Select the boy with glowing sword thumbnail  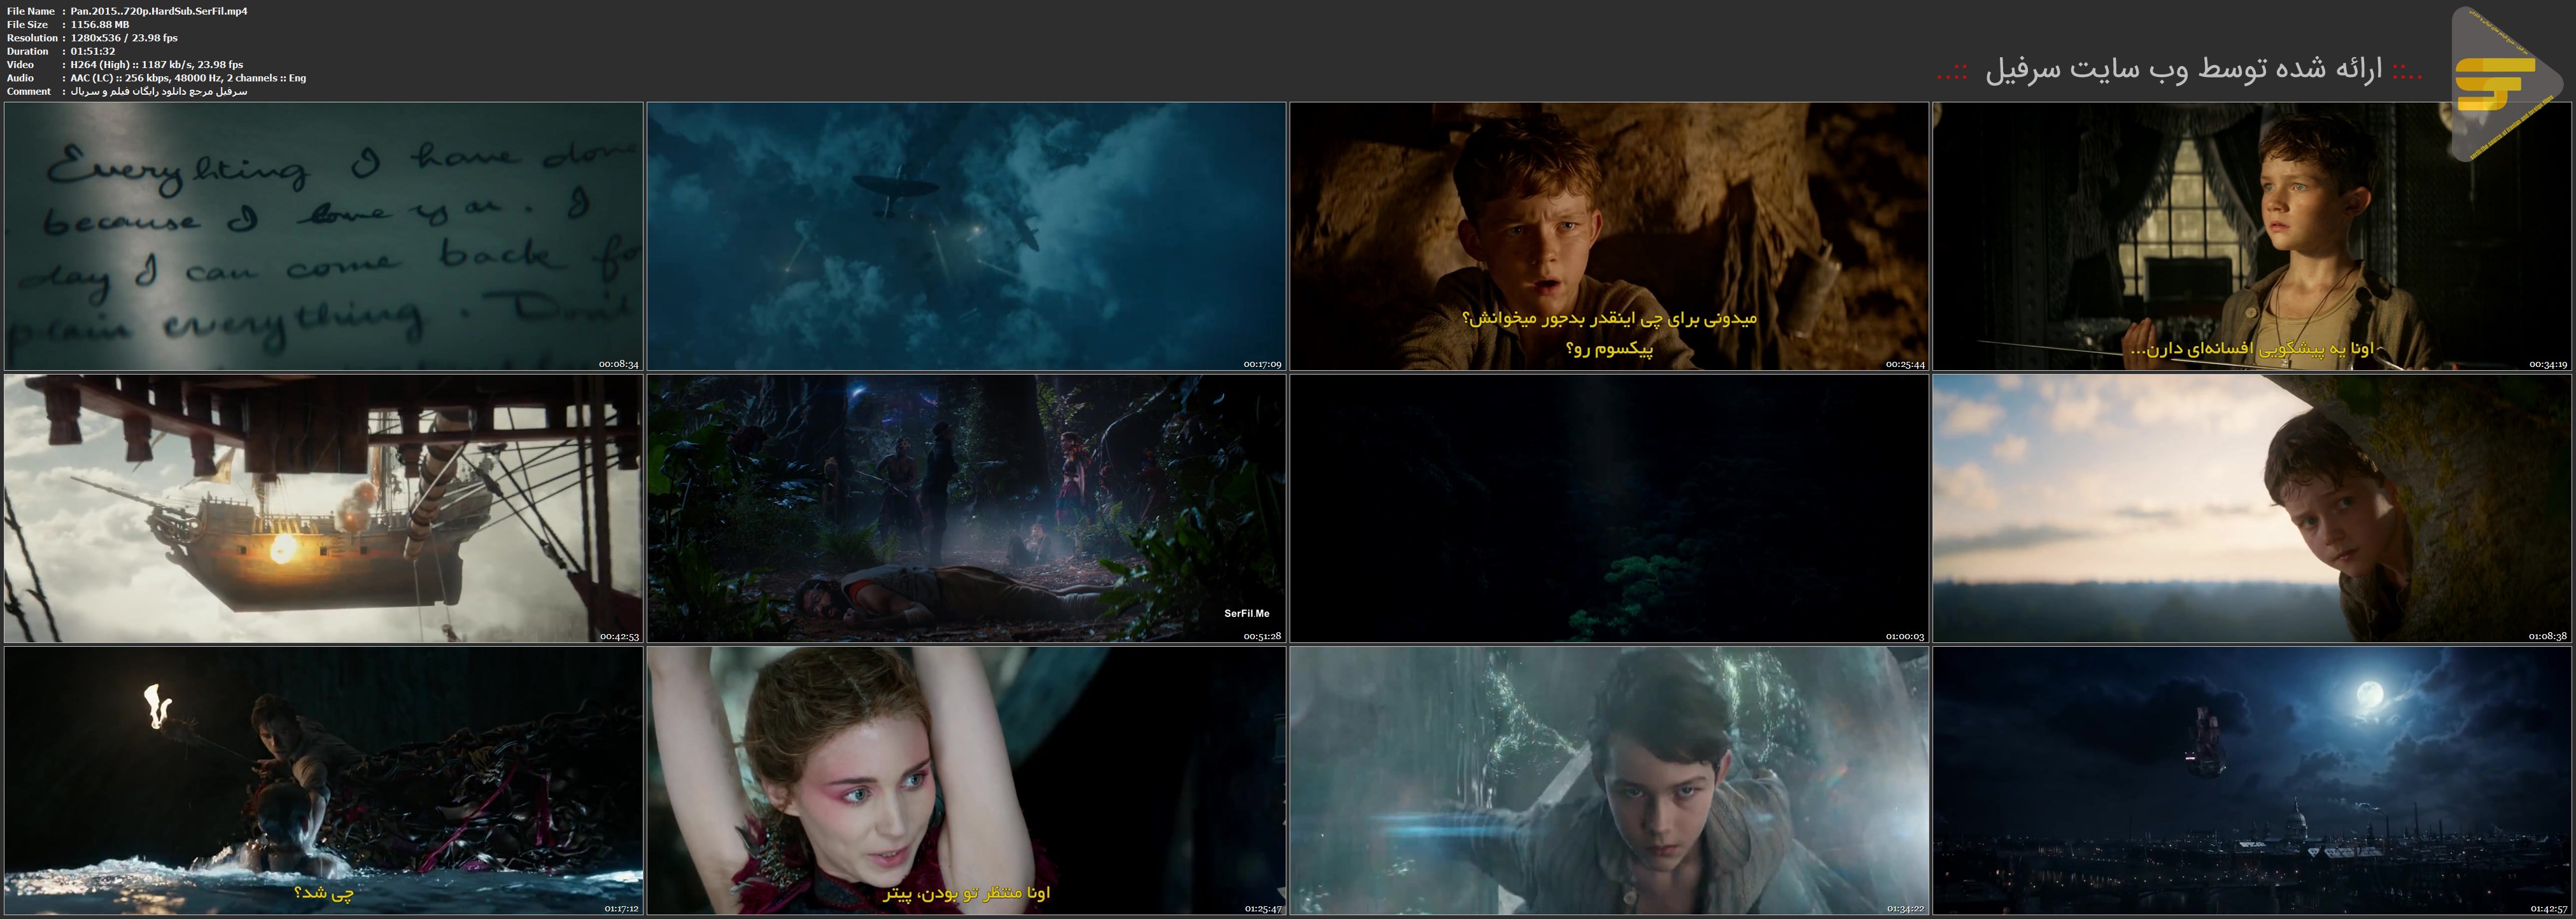pyautogui.click(x=1608, y=780)
